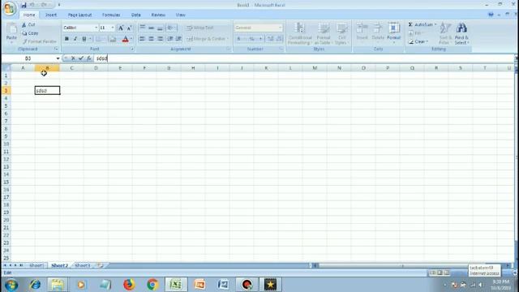Screen dimensions: 519x292
Task: Click the Decrease Decimal icon
Action: (x=279, y=39)
